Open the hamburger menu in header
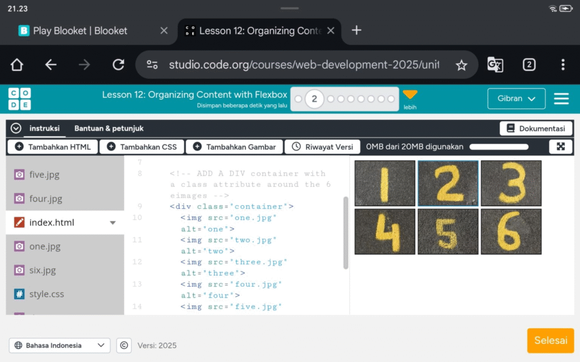This screenshot has height=362, width=580. [x=561, y=98]
